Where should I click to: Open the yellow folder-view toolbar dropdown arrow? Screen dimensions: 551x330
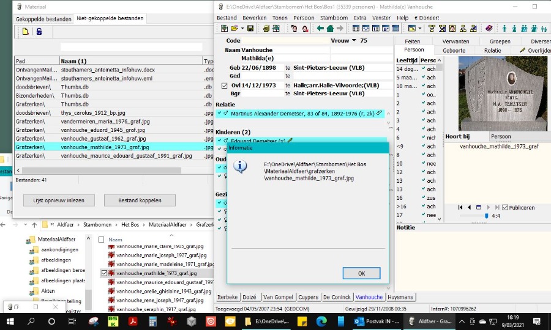point(420,29)
